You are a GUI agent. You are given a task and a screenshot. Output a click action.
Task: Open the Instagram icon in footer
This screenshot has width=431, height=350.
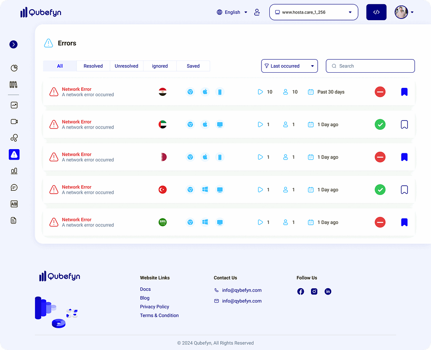pos(314,292)
